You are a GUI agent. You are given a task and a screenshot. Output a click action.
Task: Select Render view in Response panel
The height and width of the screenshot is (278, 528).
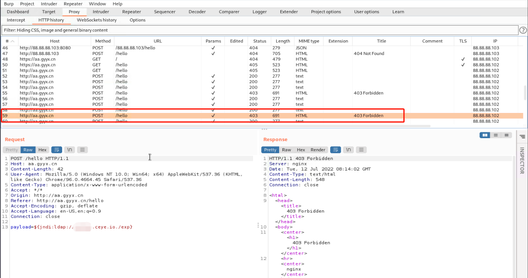point(318,149)
